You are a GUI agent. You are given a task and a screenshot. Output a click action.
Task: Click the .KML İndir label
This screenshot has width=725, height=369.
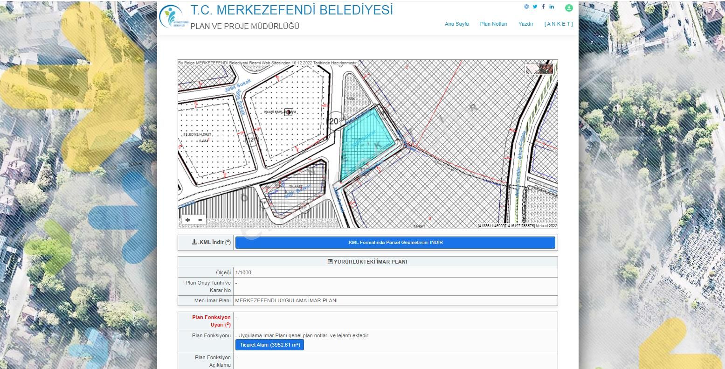211,242
